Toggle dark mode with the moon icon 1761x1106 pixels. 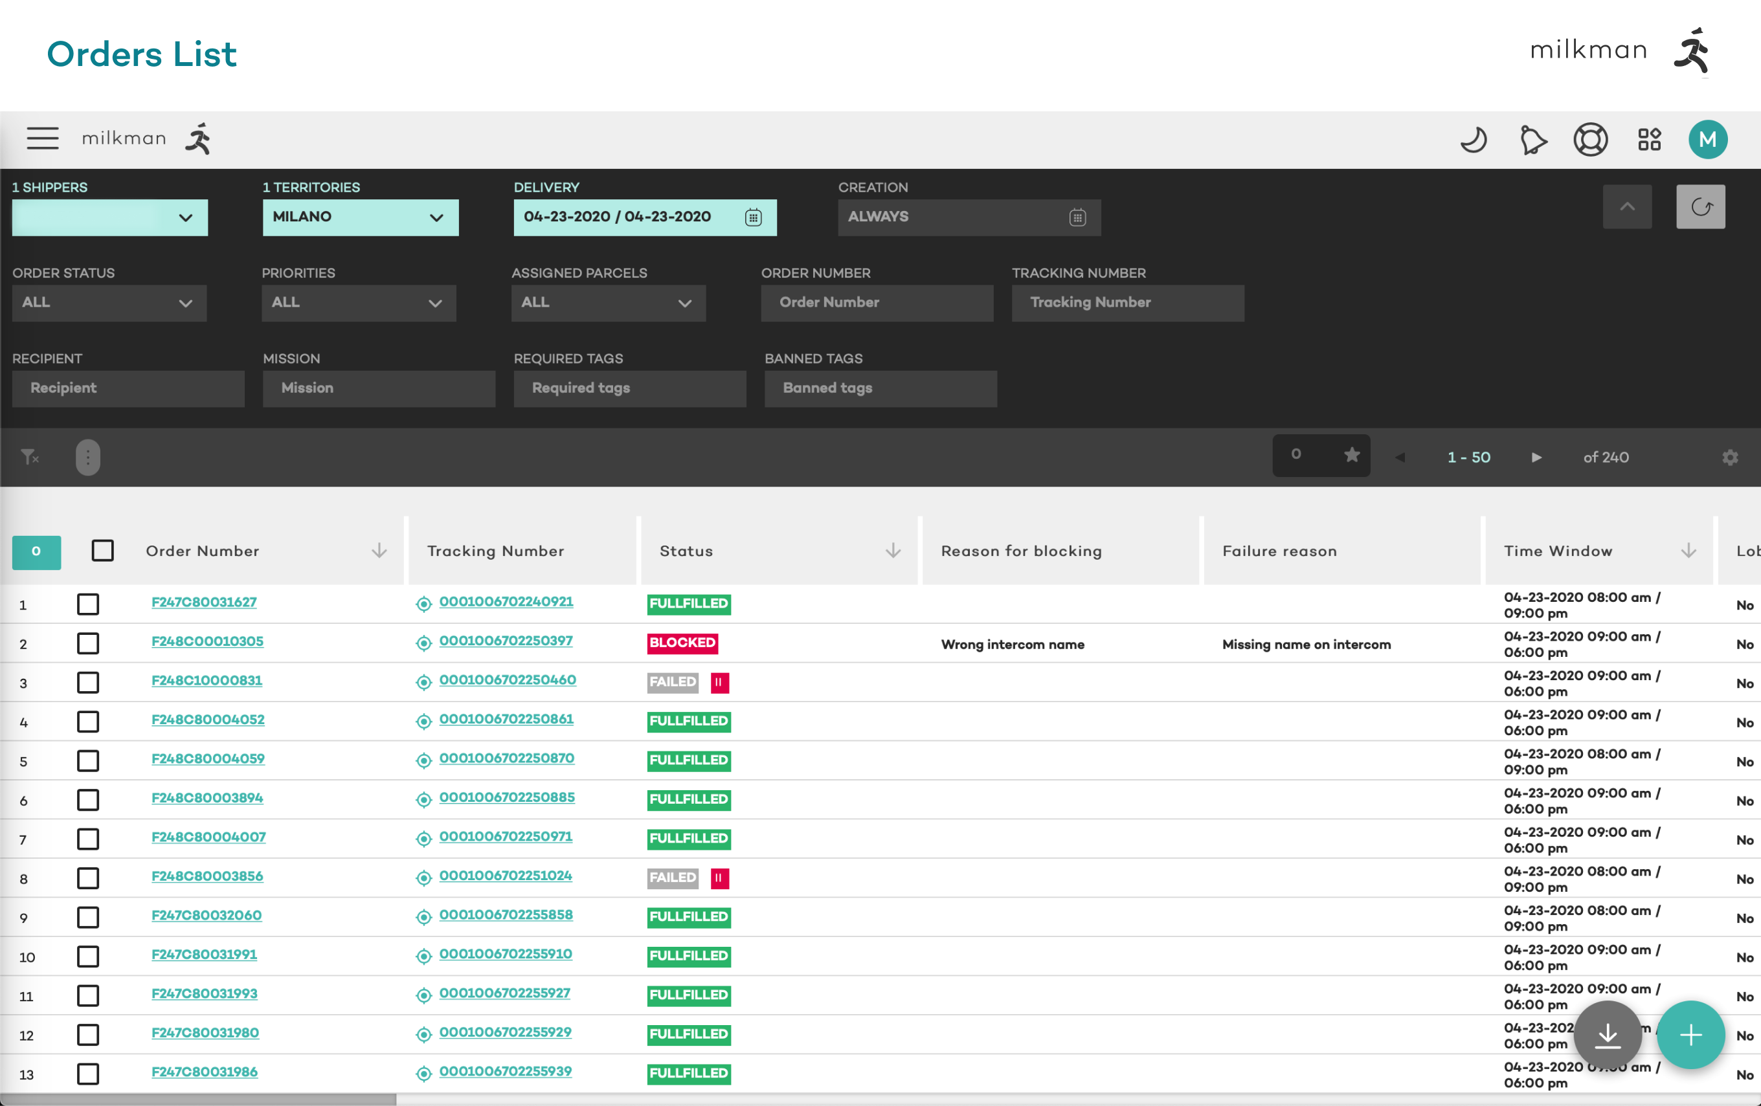(x=1474, y=139)
